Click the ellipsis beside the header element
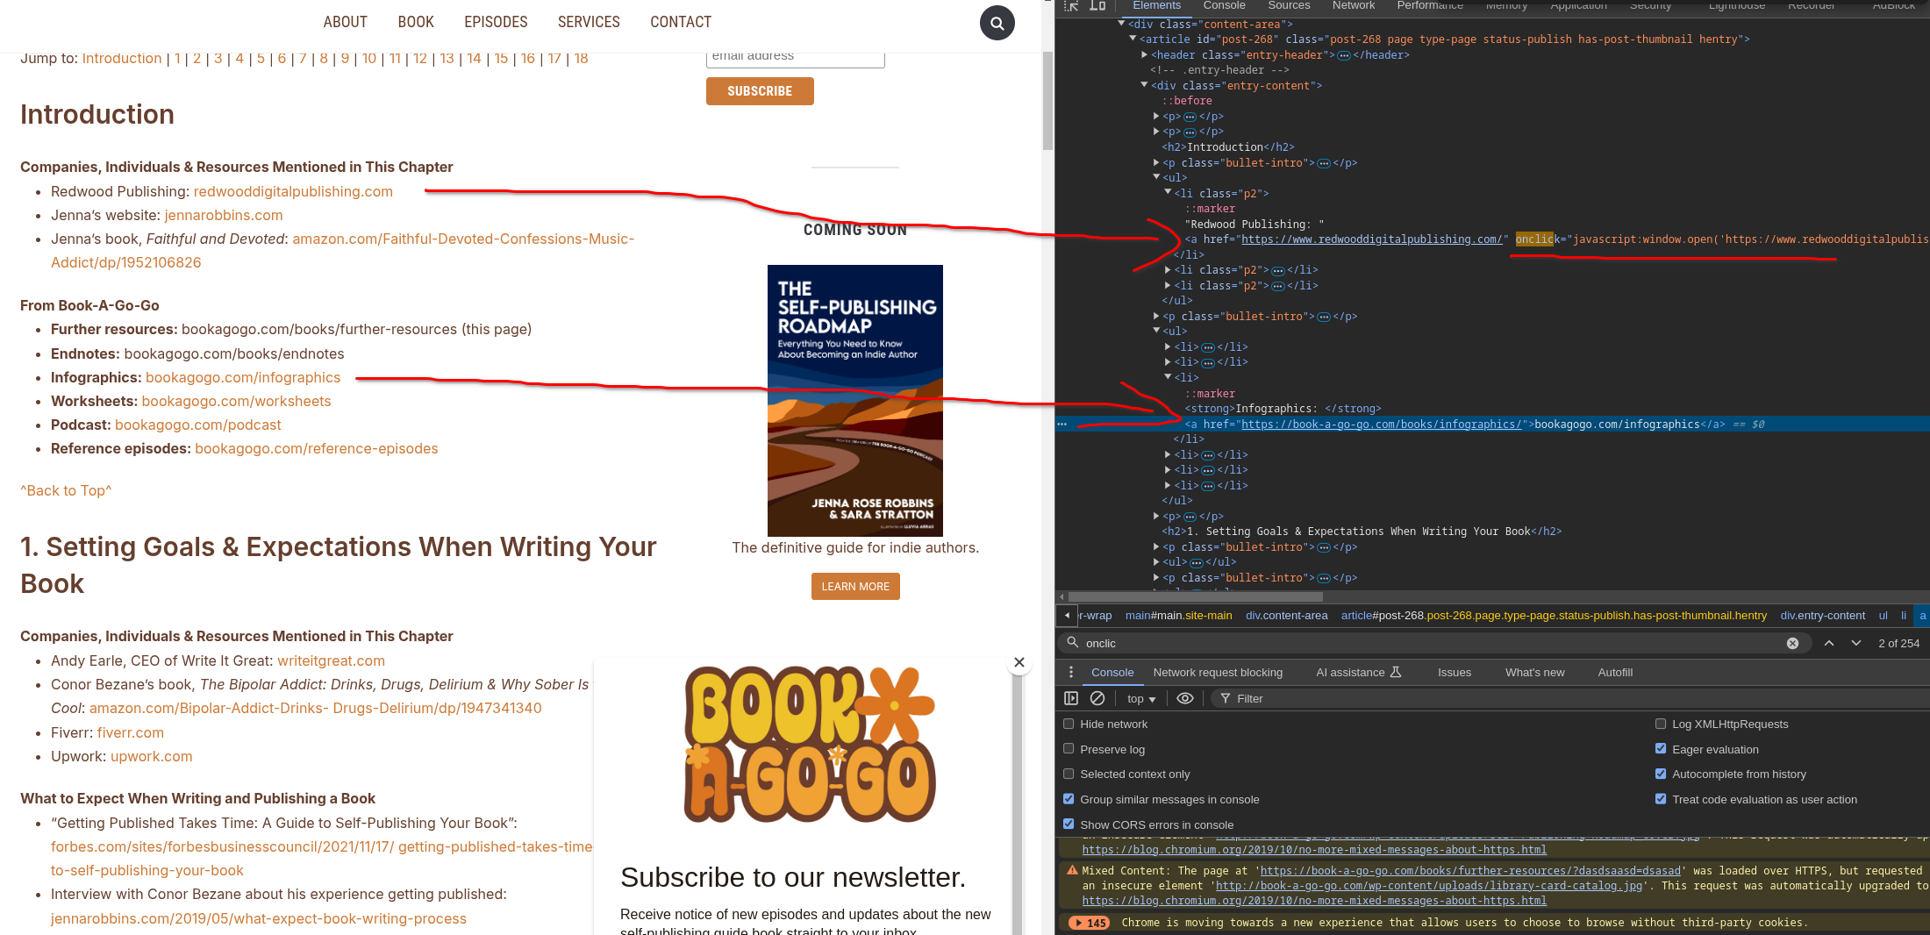 [1343, 55]
